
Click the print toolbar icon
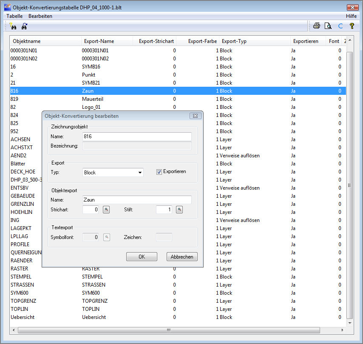coord(317,26)
